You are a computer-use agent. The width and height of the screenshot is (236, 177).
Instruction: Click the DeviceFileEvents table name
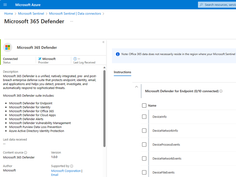[x=163, y=172]
